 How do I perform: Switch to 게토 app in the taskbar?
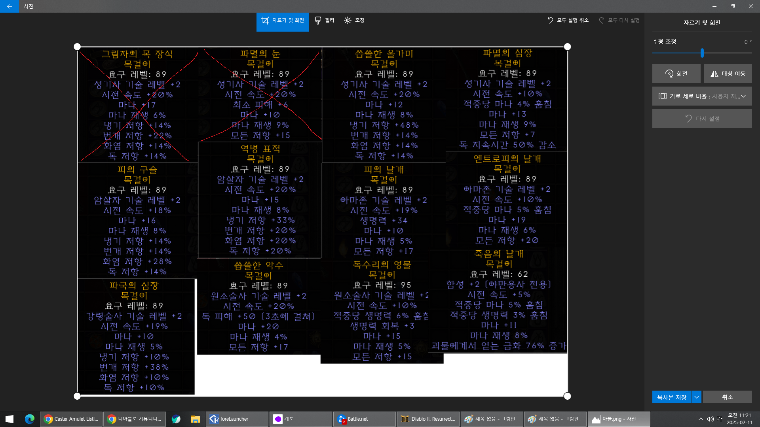(301, 419)
